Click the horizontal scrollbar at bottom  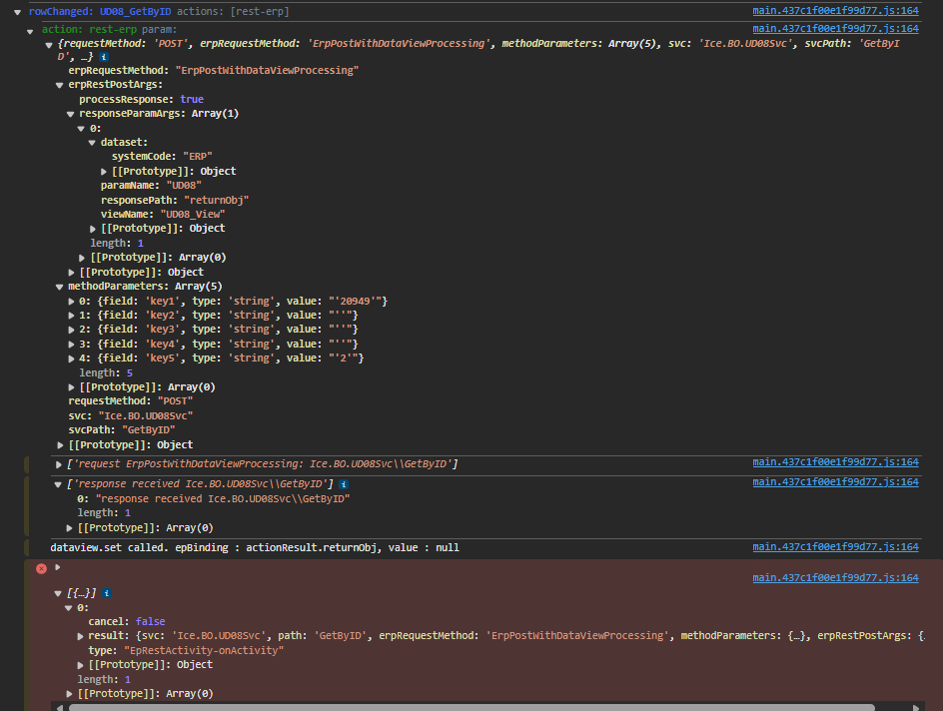tap(471, 707)
